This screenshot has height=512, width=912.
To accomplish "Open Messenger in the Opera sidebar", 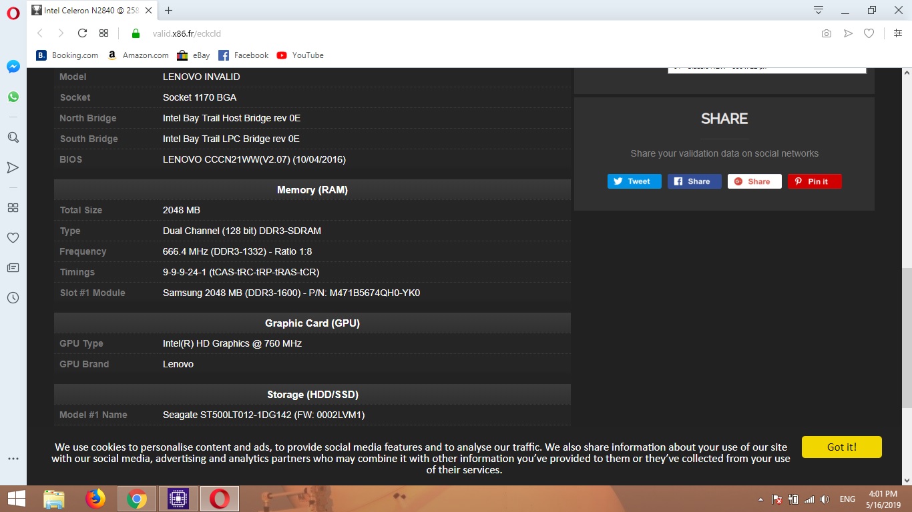I will 13,67.
